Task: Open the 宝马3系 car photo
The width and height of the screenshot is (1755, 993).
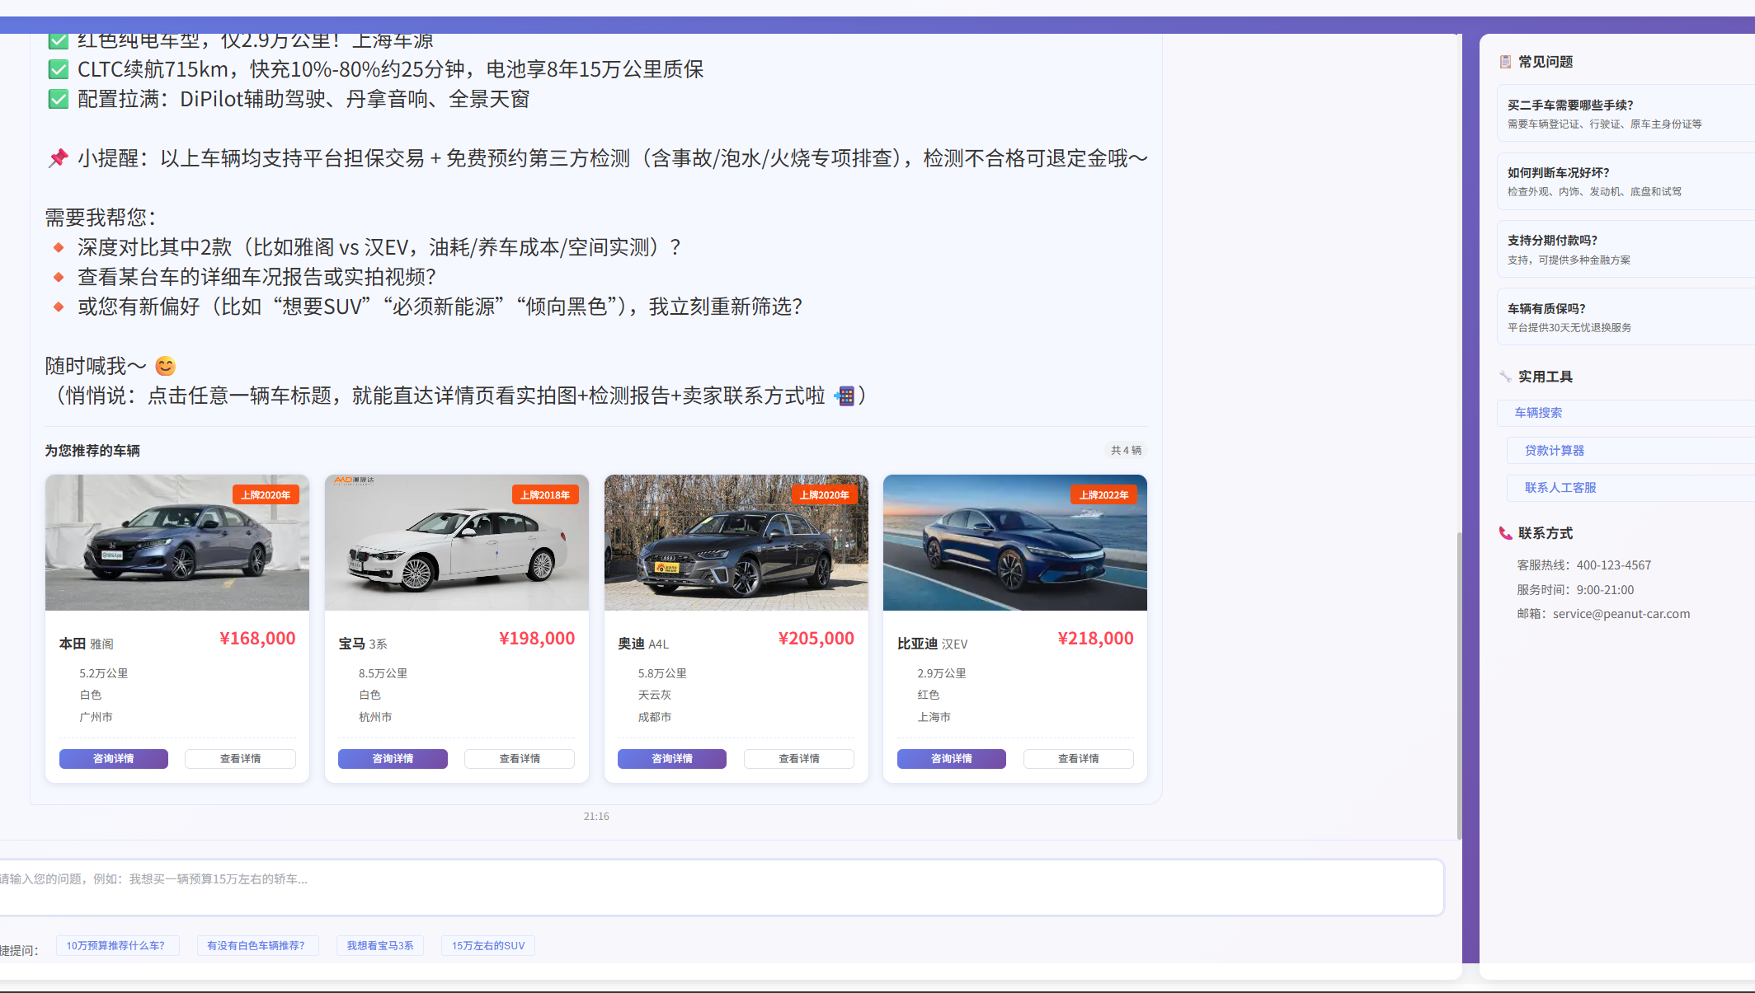Action: [457, 542]
